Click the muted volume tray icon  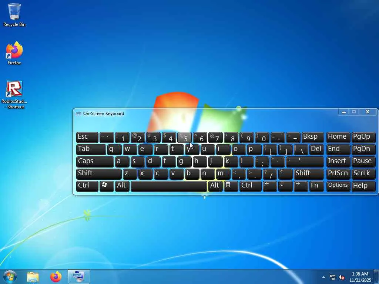(342, 277)
